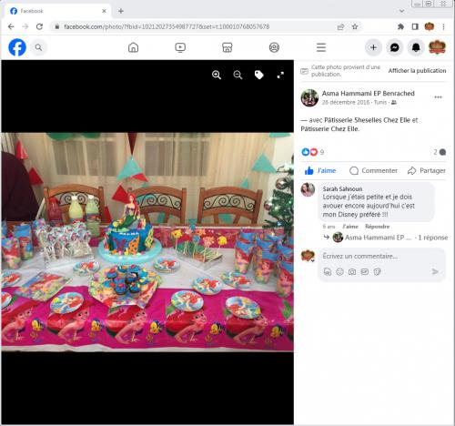
Task: Expand the 1 réponse thread
Action: point(433,238)
